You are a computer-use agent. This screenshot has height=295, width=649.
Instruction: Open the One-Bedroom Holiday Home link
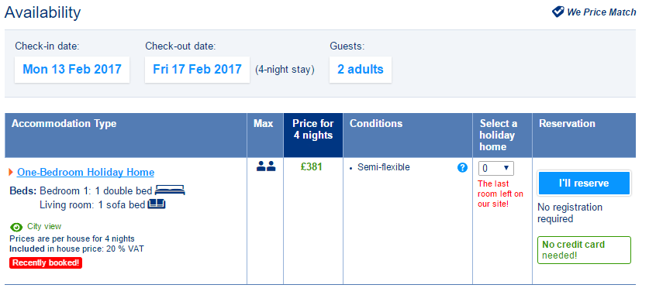point(85,173)
